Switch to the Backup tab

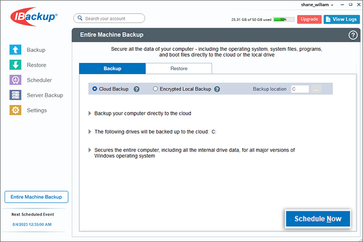click(x=112, y=69)
